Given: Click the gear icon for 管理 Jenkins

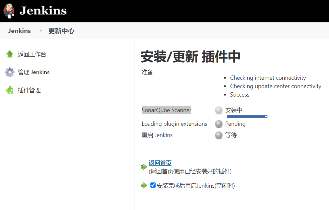Looking at the screenshot, I should pos(9,72).
